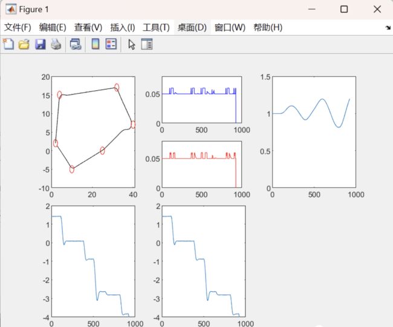Open the 插入(I) menu

123,27
